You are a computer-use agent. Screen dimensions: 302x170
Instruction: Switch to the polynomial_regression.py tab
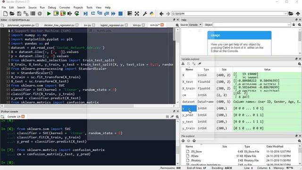click(x=21, y=25)
